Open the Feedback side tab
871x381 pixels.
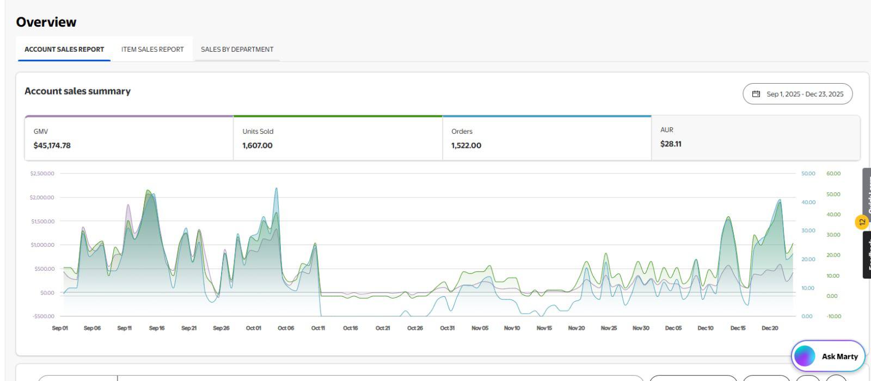(867, 255)
